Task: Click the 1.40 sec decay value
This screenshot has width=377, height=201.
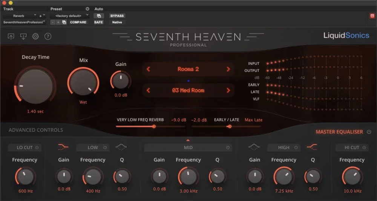Action: tap(35, 111)
